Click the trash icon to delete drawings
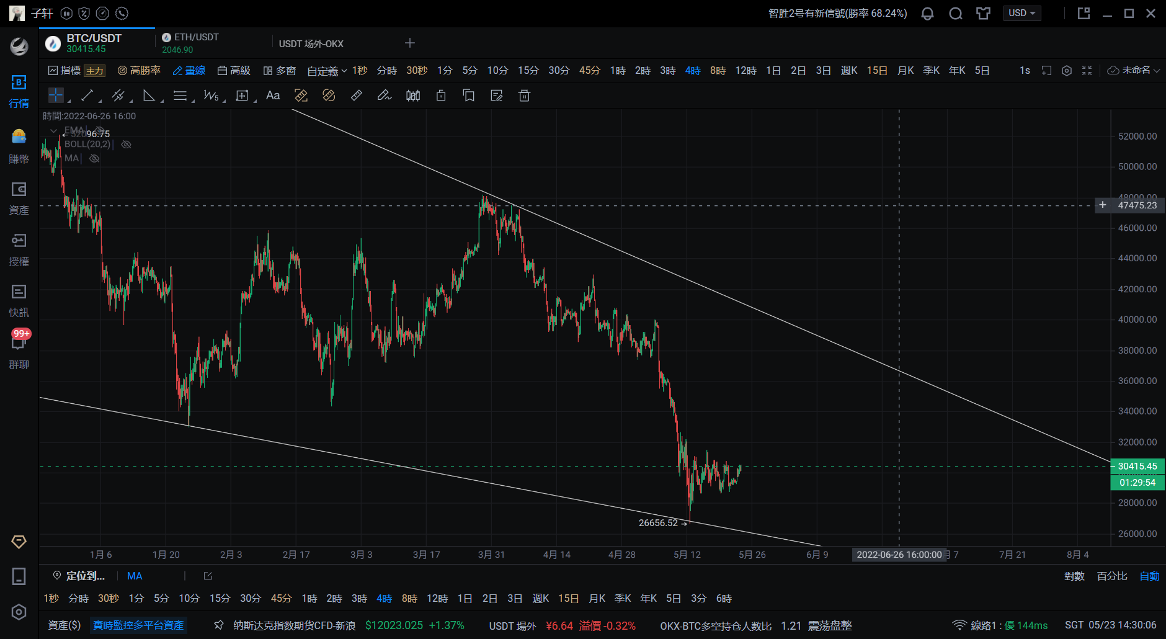The height and width of the screenshot is (639, 1166). click(x=524, y=96)
